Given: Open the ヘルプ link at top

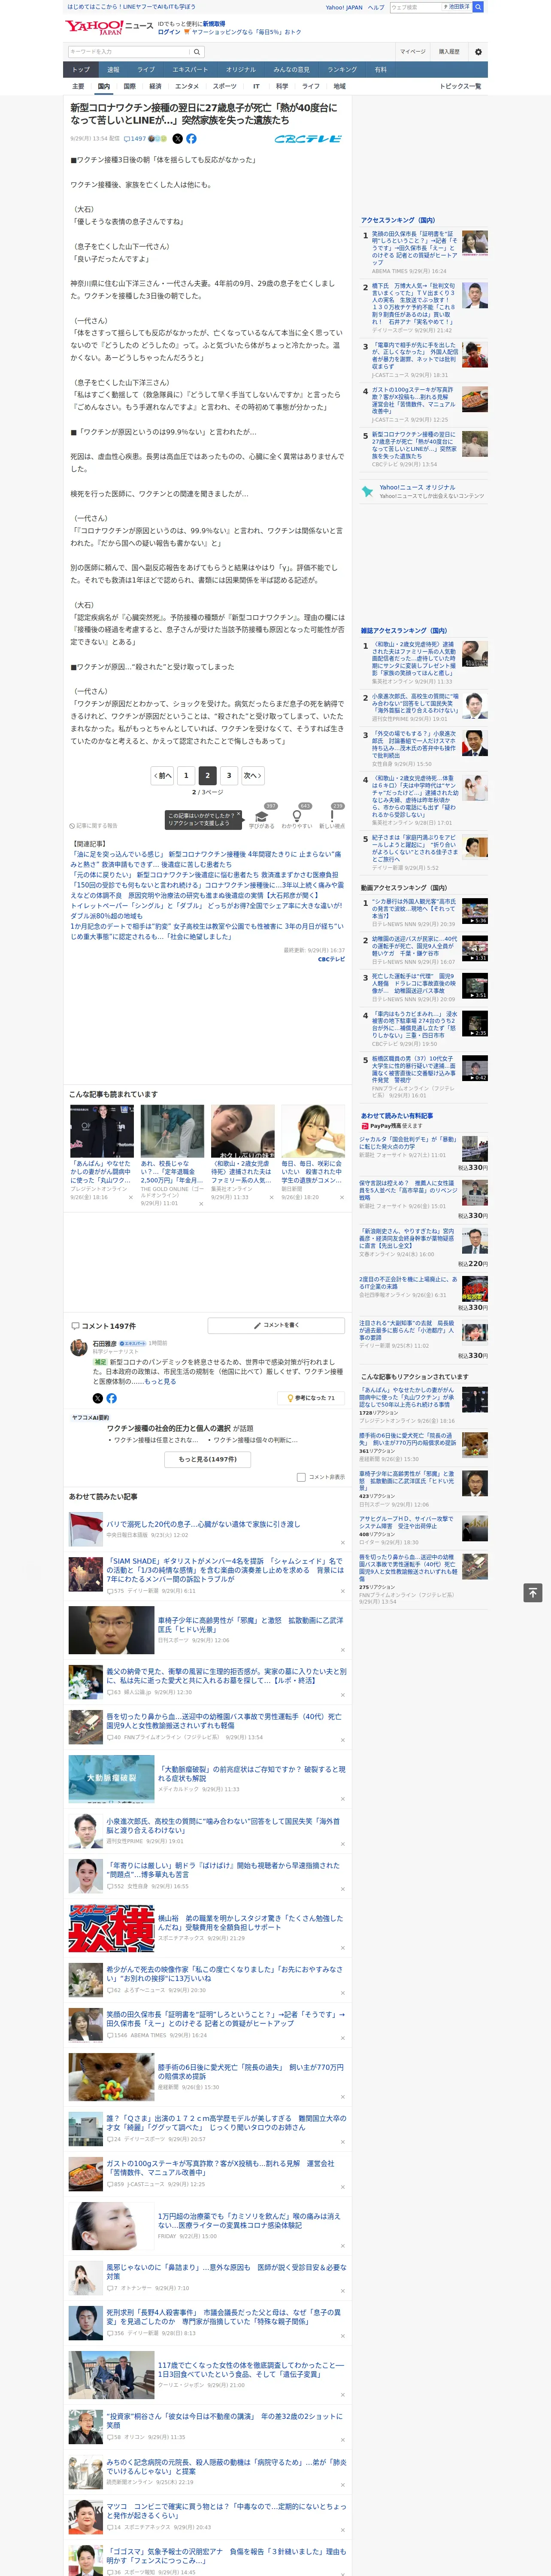Looking at the screenshot, I should [375, 7].
